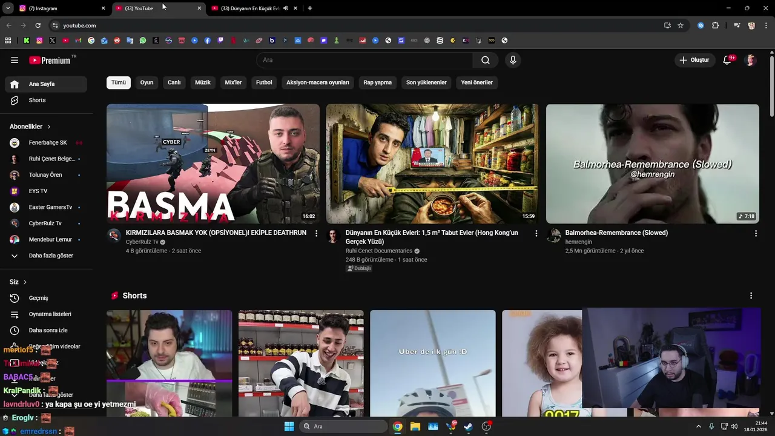Play the Balmorhea-Remembrance thumbnail
The image size is (775, 436).
point(653,163)
